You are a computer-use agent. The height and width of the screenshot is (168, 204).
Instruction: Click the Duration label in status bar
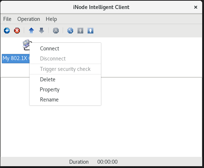pos(79,162)
